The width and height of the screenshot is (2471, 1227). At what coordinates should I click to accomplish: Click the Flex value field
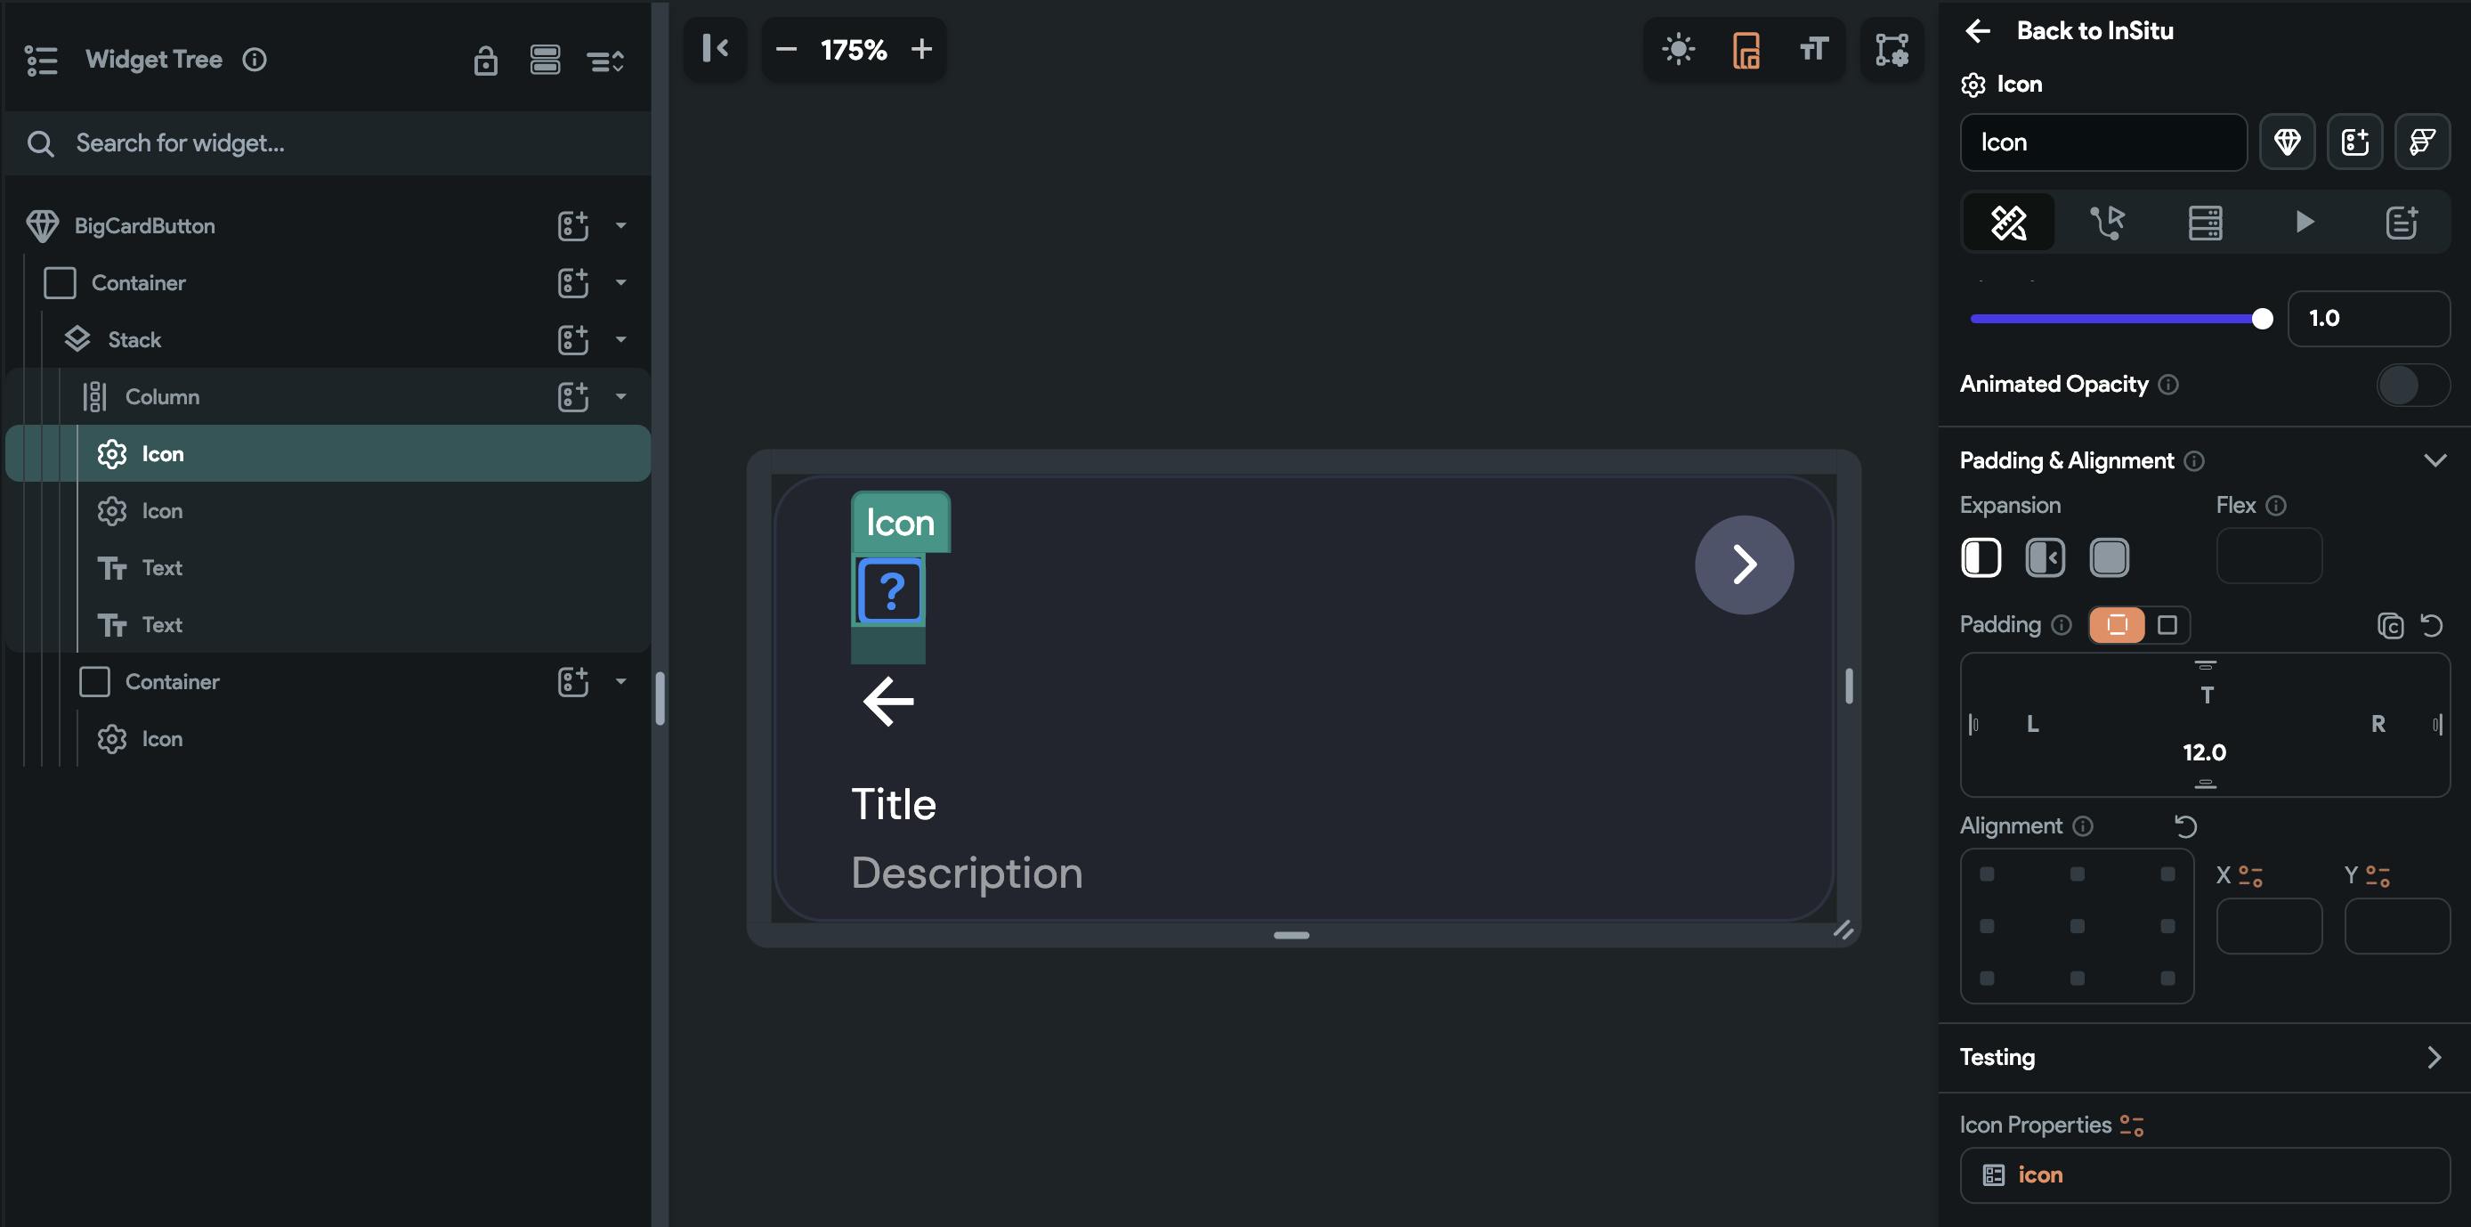pos(2269,556)
